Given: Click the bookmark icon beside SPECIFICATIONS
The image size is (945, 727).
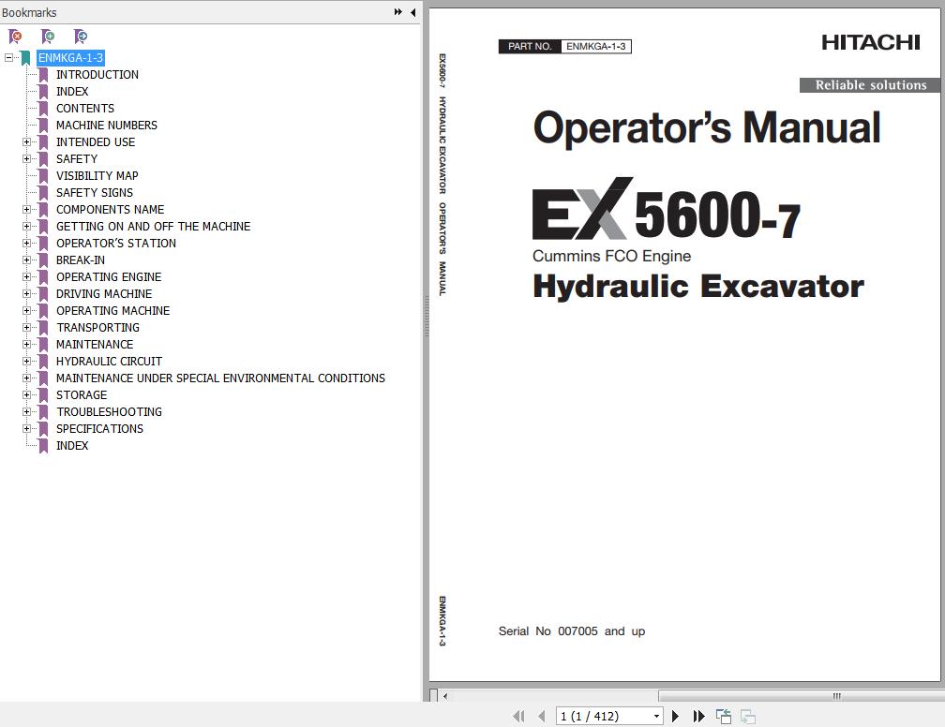Looking at the screenshot, I should point(43,429).
